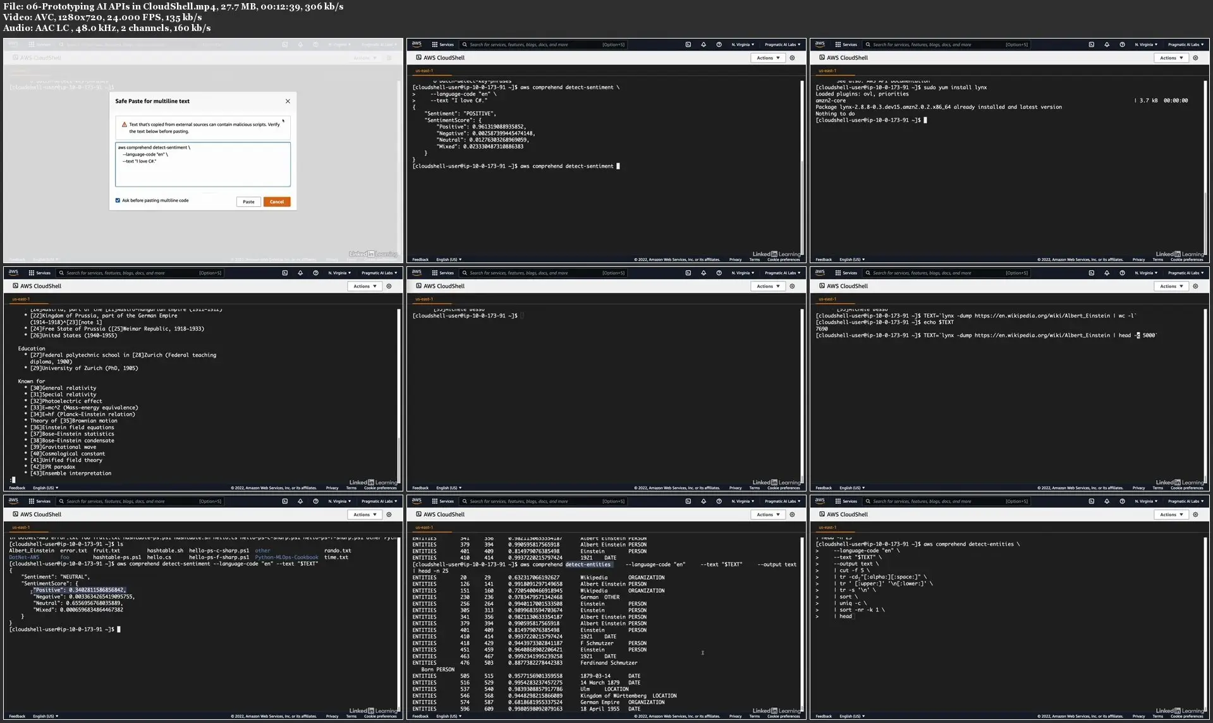Open settings gear in the nearly empty terminal frame
The width and height of the screenshot is (1213, 723).
(x=792, y=286)
